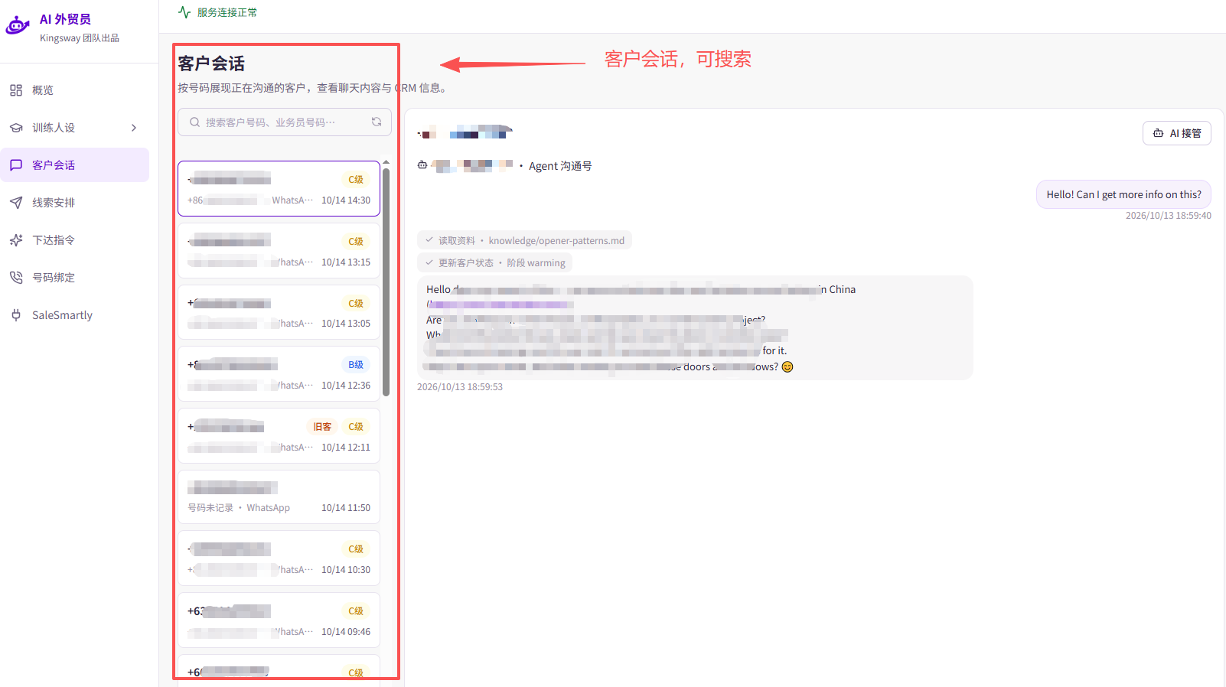This screenshot has width=1226, height=687.
Task: Click the robot icon beside Agent 沟通号
Action: 422,165
